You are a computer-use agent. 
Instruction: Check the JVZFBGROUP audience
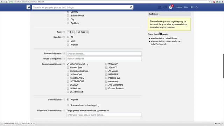(x=68, y=82)
